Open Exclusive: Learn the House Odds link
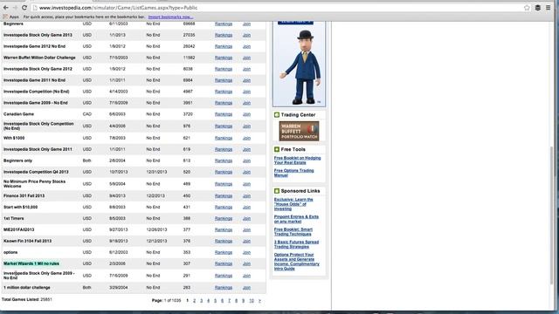559x314 pixels. pyautogui.click(x=293, y=204)
